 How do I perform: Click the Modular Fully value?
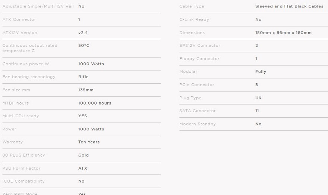pyautogui.click(x=261, y=71)
